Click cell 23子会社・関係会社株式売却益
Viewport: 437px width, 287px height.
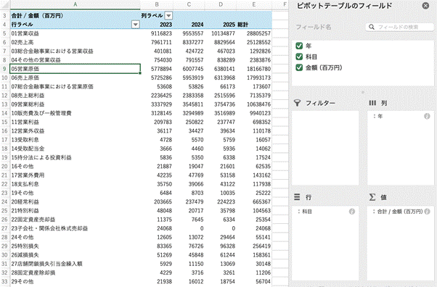click(75, 228)
